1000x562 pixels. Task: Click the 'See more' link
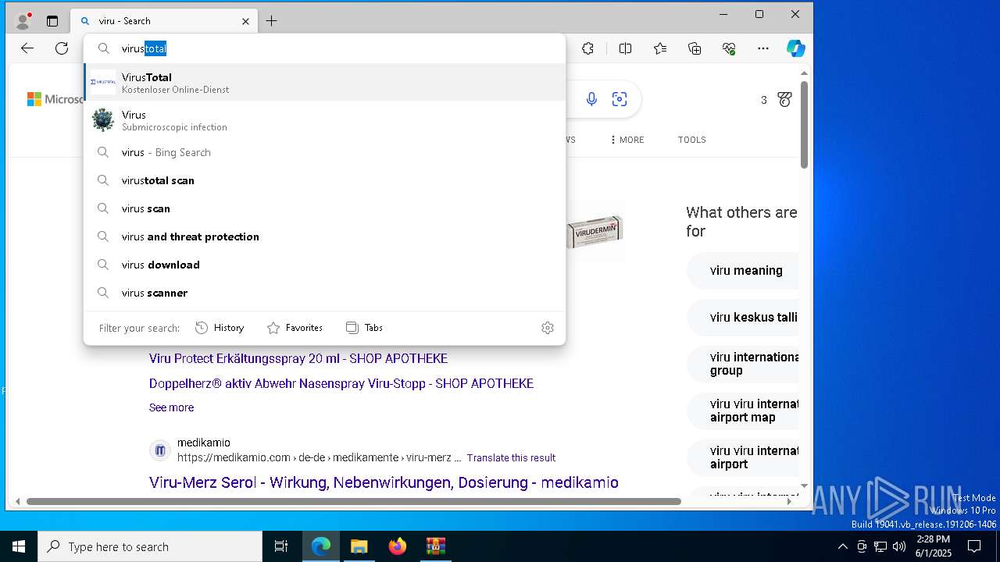171,407
